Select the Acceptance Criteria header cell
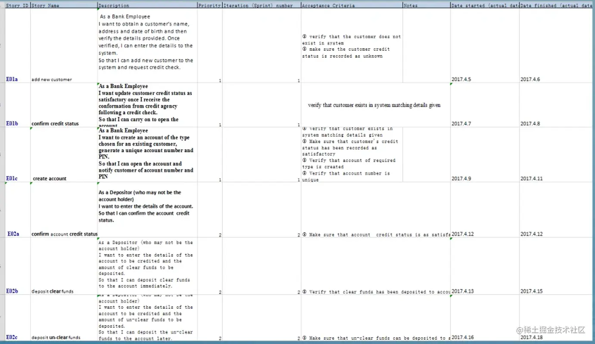The width and height of the screenshot is (595, 344). point(352,6)
